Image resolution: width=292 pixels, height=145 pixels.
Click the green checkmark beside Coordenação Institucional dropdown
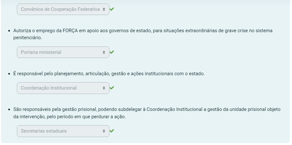[112, 88]
